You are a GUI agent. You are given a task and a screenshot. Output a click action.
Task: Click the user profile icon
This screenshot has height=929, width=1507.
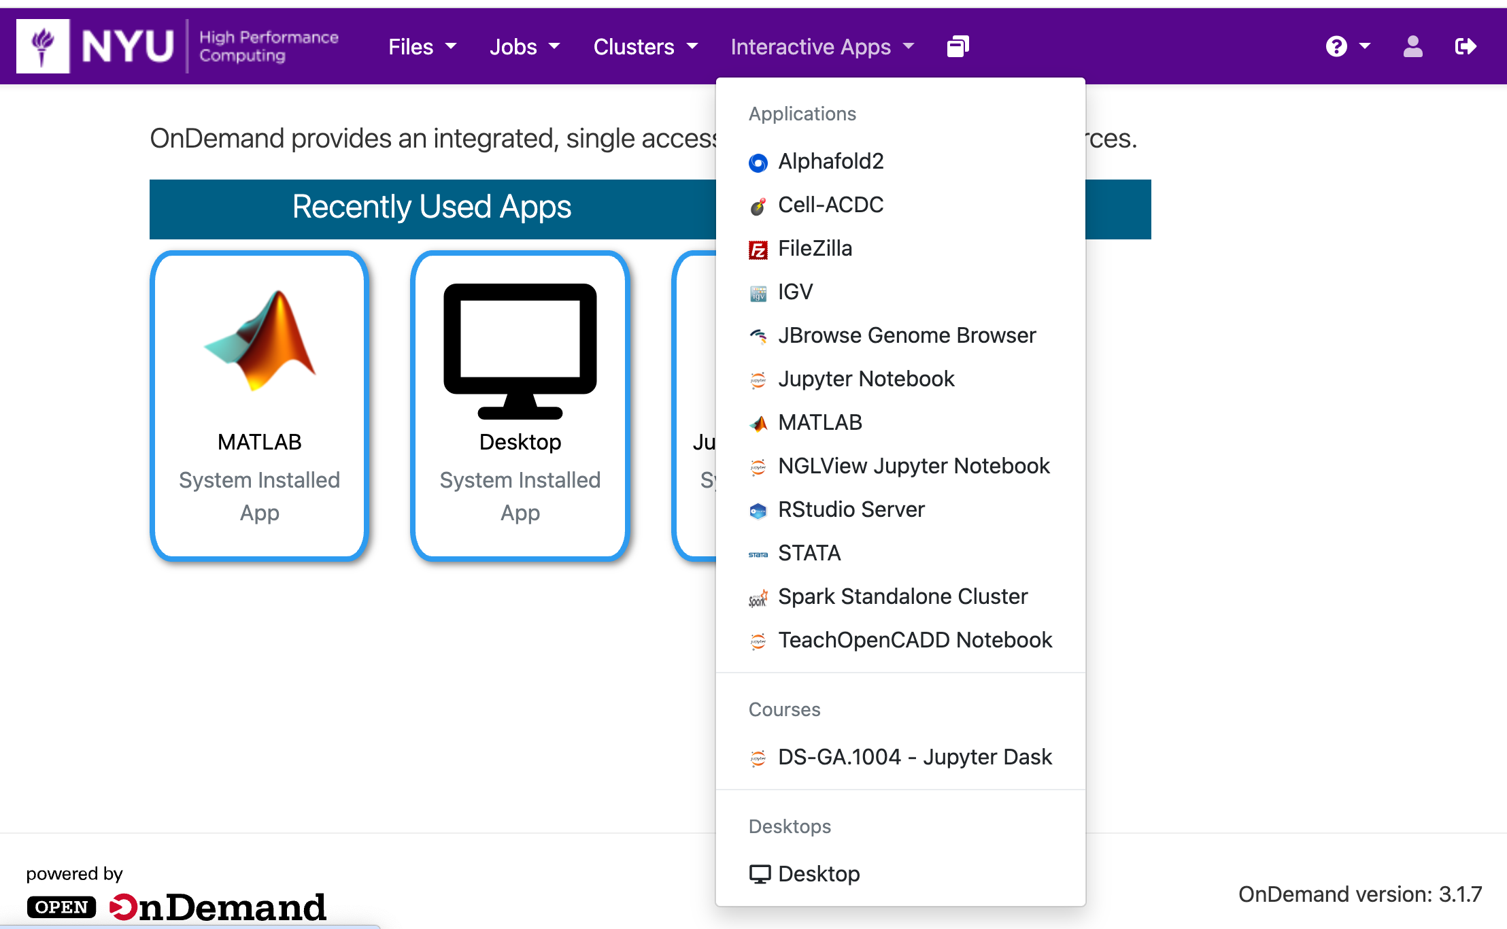click(1413, 46)
